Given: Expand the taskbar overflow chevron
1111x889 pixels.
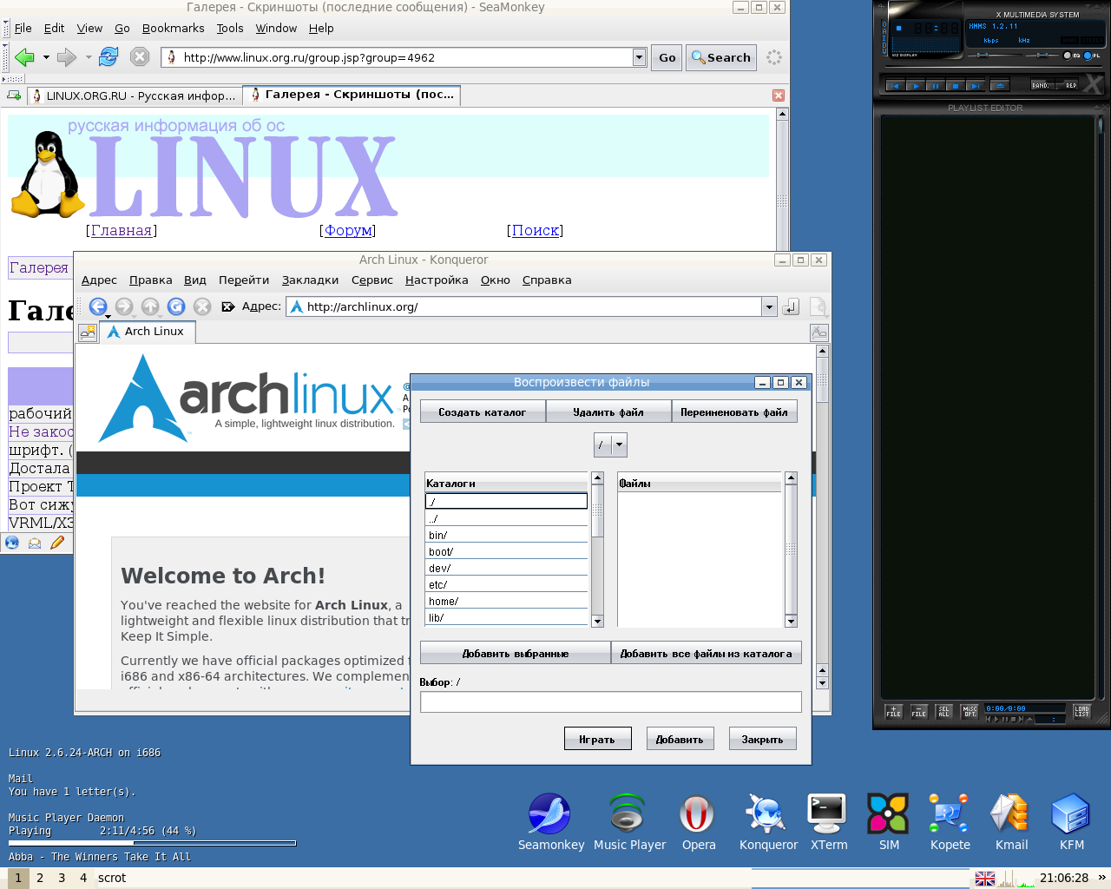Looking at the screenshot, I should 1102,878.
